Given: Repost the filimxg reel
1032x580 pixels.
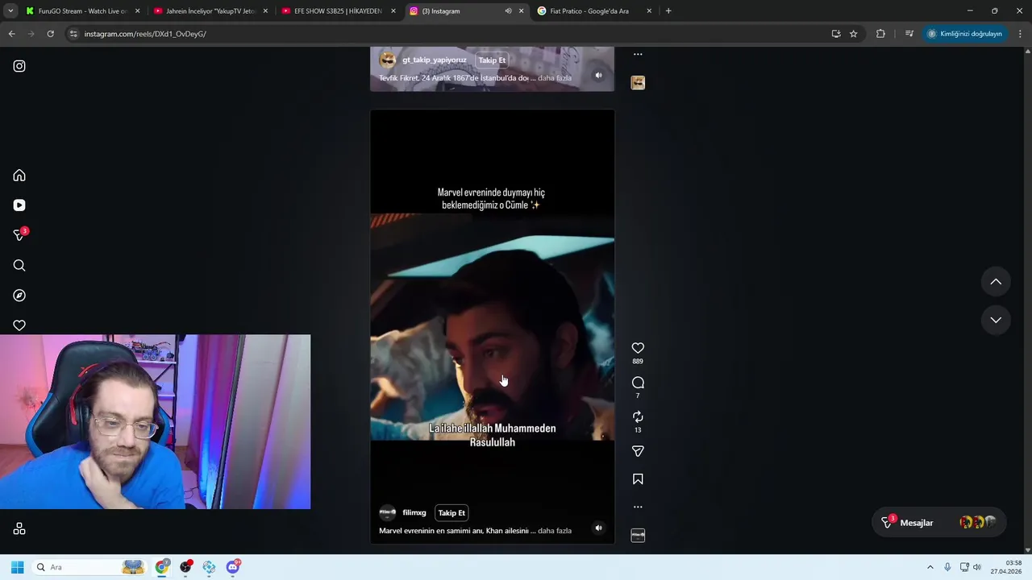Looking at the screenshot, I should coord(638,416).
